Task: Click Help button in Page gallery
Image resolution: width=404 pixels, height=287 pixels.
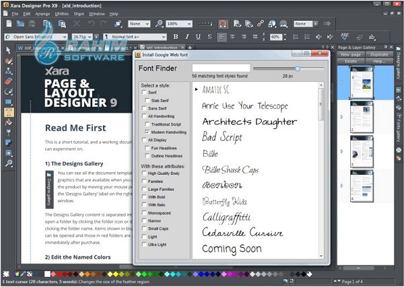Action: tap(379, 61)
